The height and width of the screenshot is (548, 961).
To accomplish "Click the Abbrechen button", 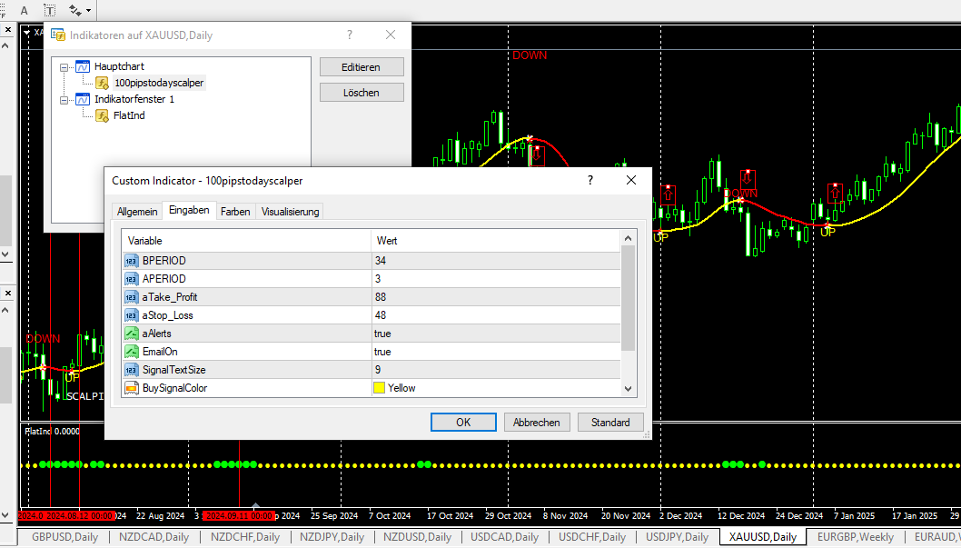I will coord(537,423).
